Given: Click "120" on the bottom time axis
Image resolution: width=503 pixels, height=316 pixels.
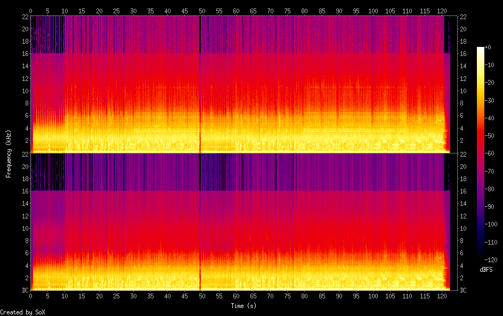Looking at the screenshot, I should pos(442,296).
